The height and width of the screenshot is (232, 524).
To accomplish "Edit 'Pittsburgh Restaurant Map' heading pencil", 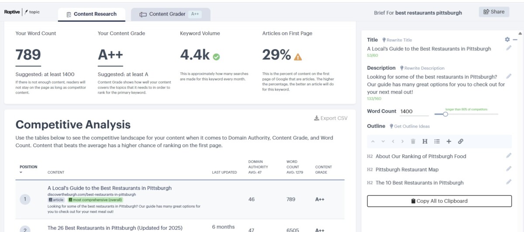I will point(509,169).
